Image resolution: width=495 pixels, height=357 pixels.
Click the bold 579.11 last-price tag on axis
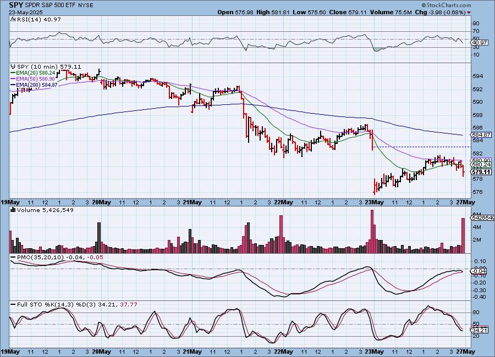482,172
